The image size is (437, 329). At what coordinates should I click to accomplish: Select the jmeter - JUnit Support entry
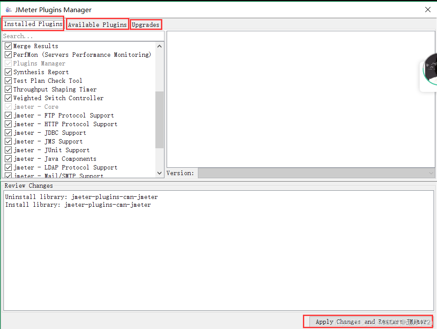coord(51,150)
